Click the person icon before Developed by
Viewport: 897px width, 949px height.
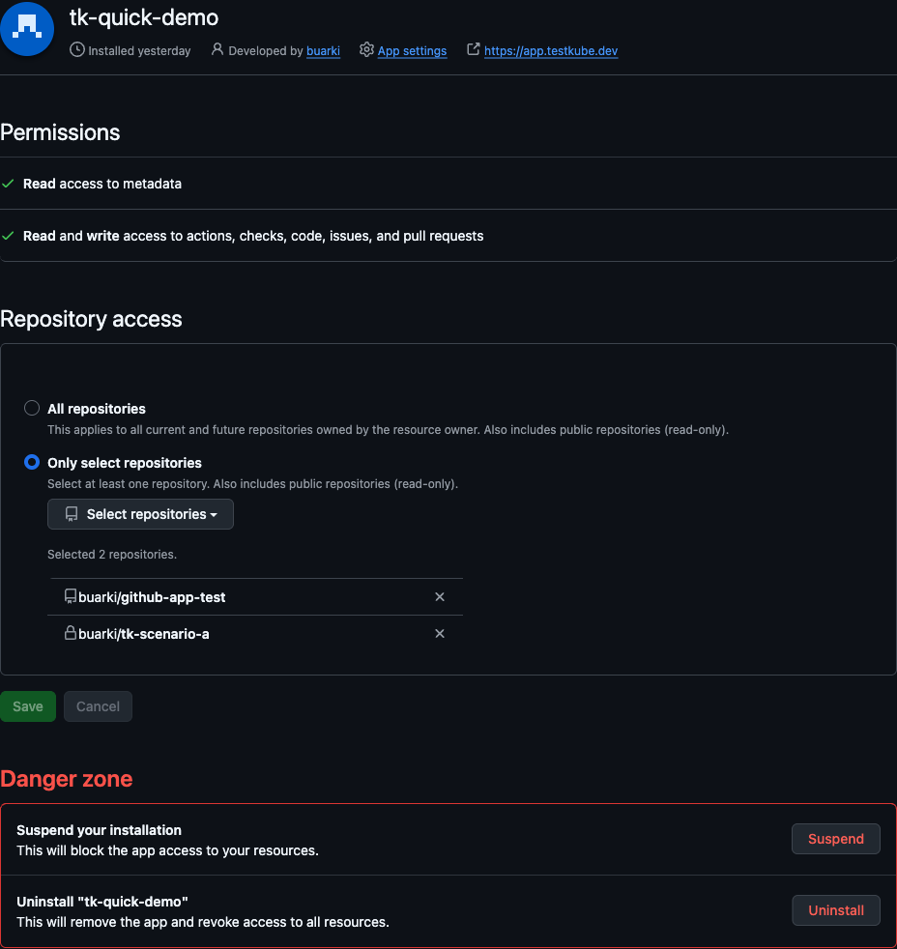coord(217,49)
